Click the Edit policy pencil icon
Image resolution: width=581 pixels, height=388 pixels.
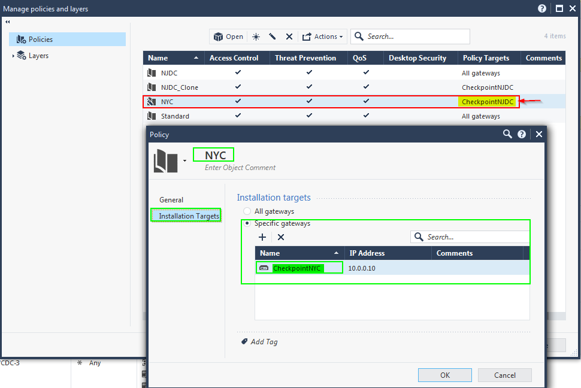point(273,37)
